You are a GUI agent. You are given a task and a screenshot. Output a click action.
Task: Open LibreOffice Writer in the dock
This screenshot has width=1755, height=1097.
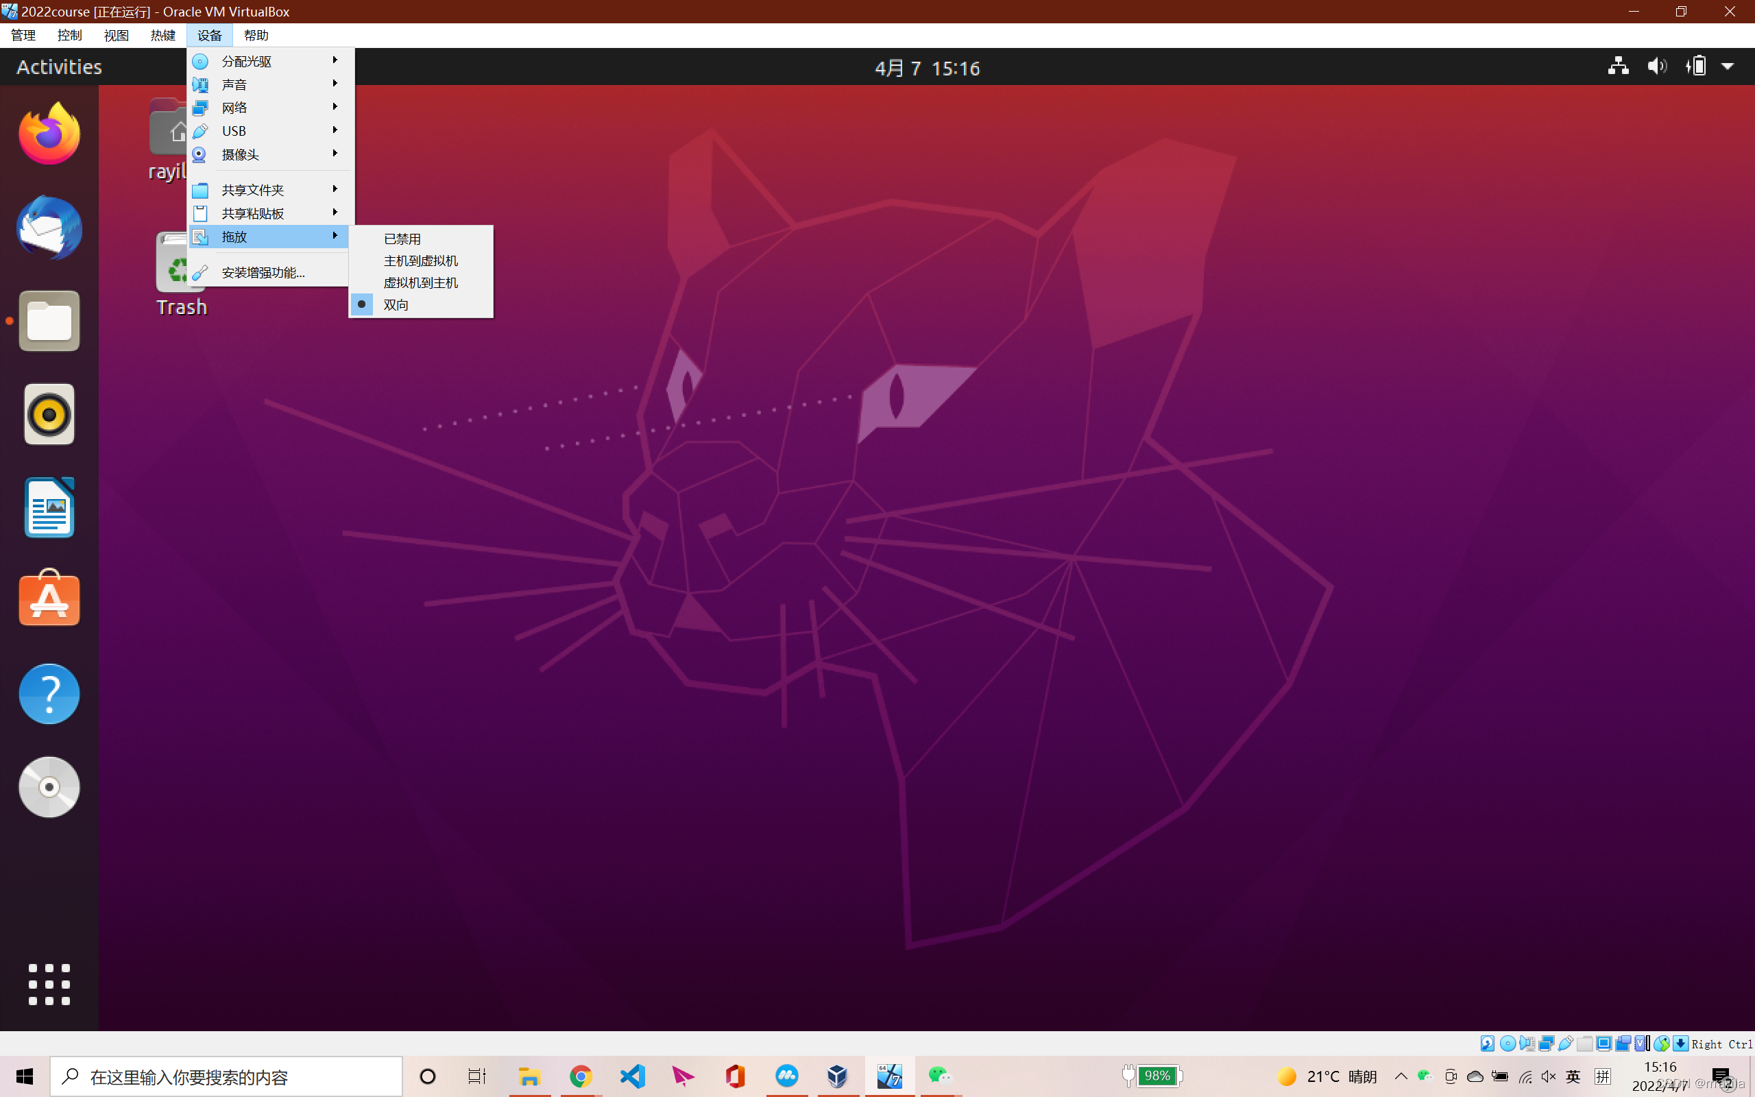49,508
